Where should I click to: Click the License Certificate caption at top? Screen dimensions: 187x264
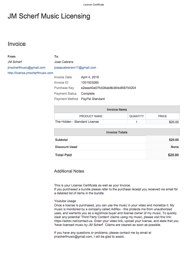coord(93,5)
